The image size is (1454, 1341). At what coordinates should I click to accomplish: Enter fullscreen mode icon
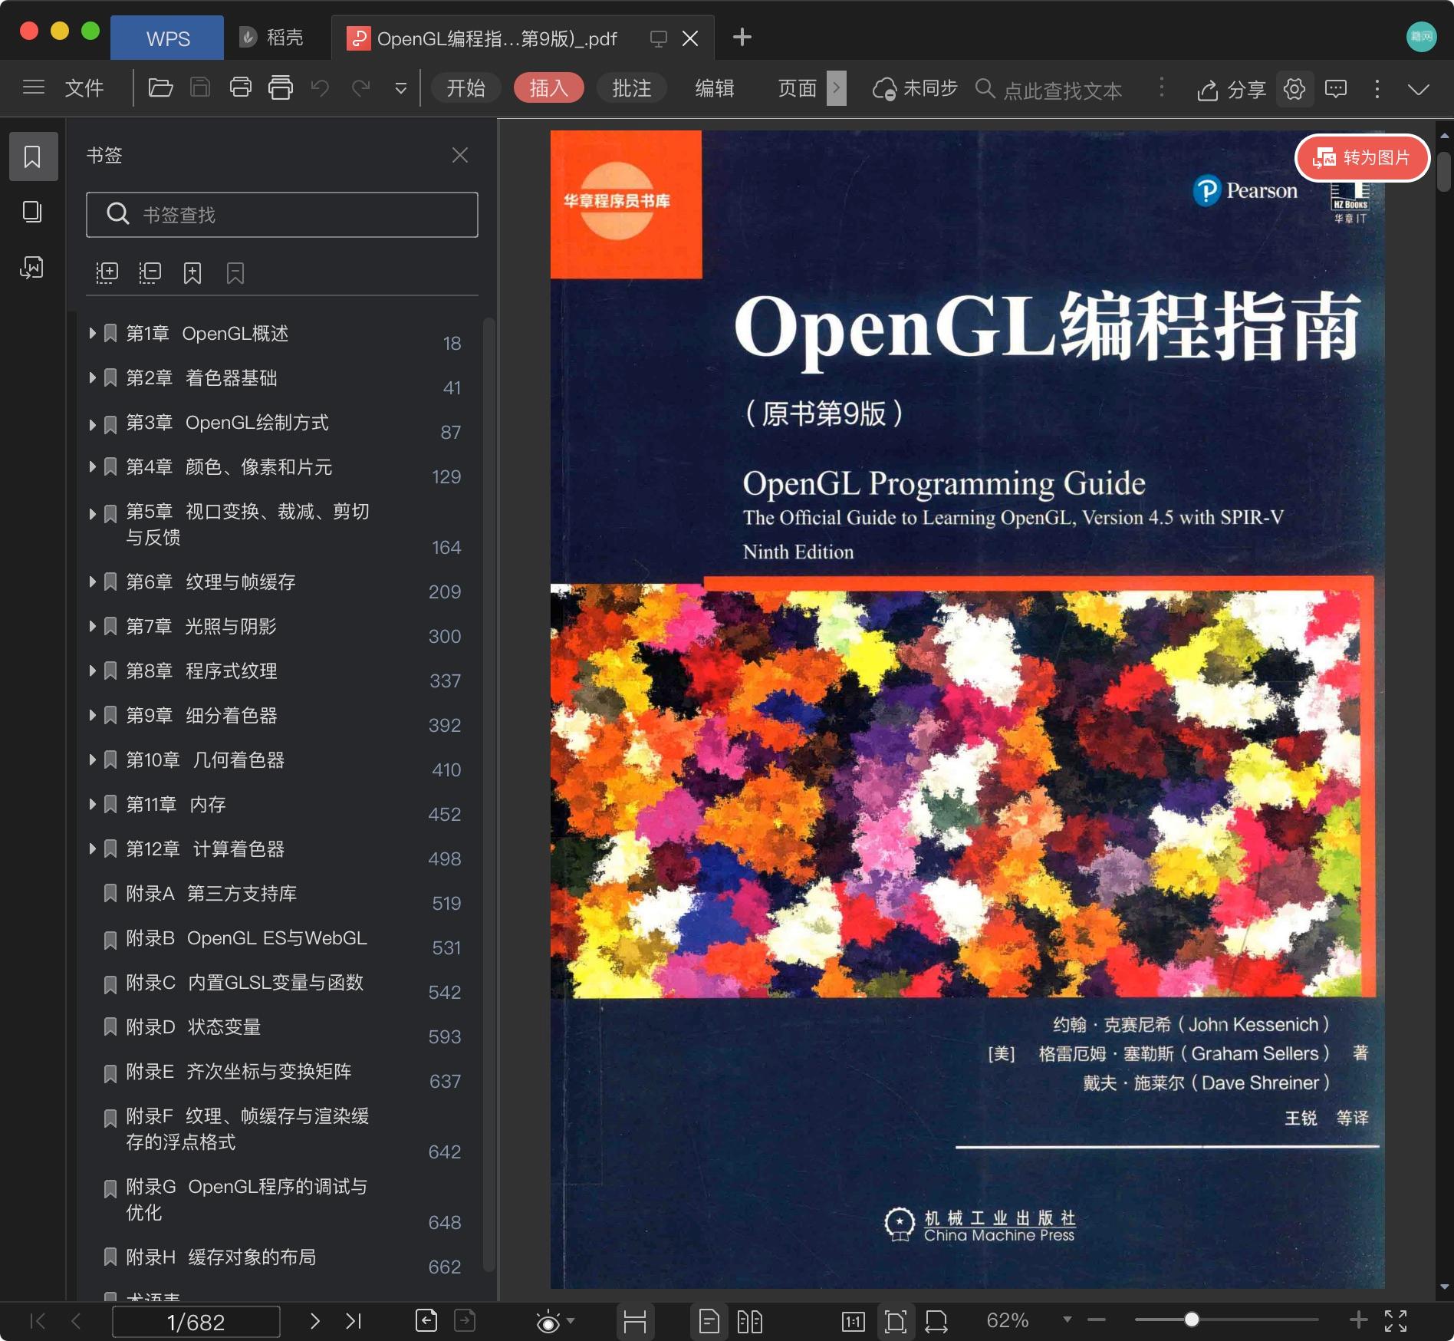1396,1320
